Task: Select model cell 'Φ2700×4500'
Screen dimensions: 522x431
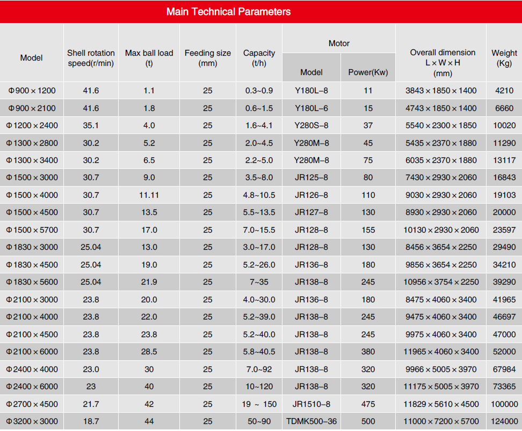Action: point(32,404)
